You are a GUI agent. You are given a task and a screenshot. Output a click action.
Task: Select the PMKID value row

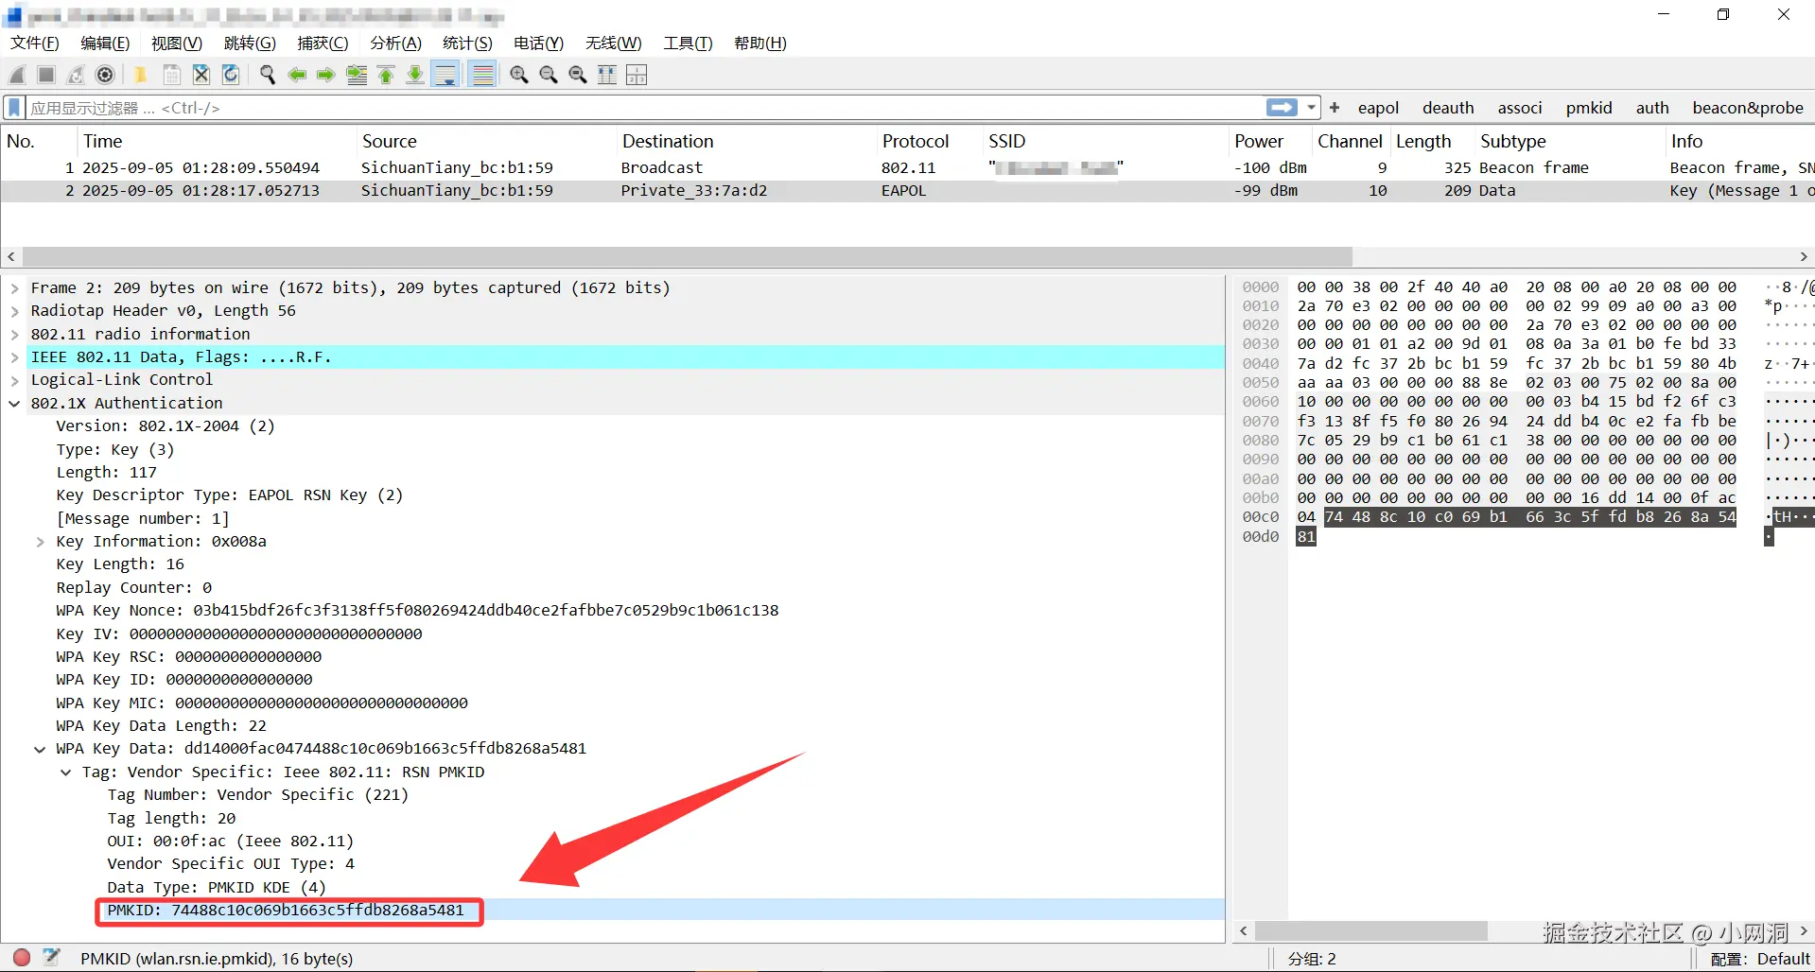coord(612,911)
